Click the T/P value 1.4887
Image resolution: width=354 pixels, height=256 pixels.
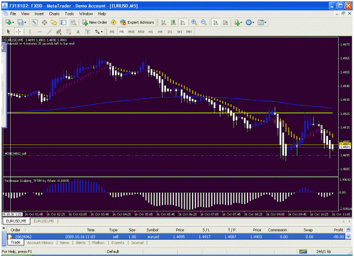coord(231,237)
